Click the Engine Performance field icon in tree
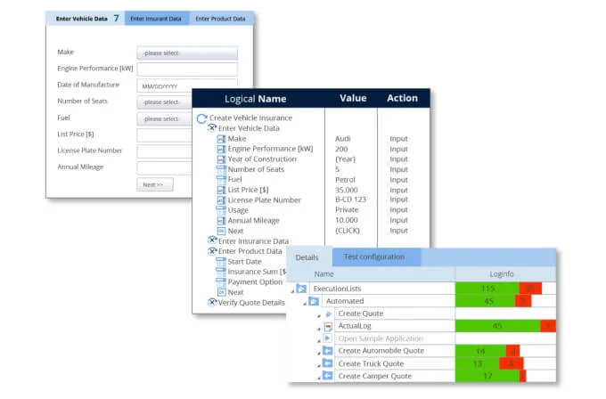 click(220, 149)
